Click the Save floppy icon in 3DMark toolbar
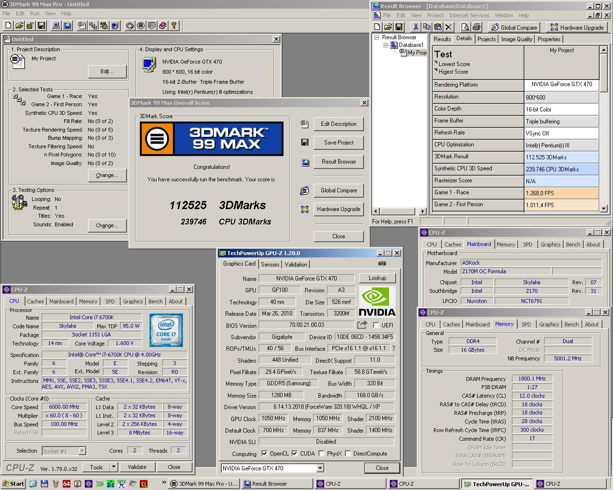613x490 pixels. (x=41, y=25)
